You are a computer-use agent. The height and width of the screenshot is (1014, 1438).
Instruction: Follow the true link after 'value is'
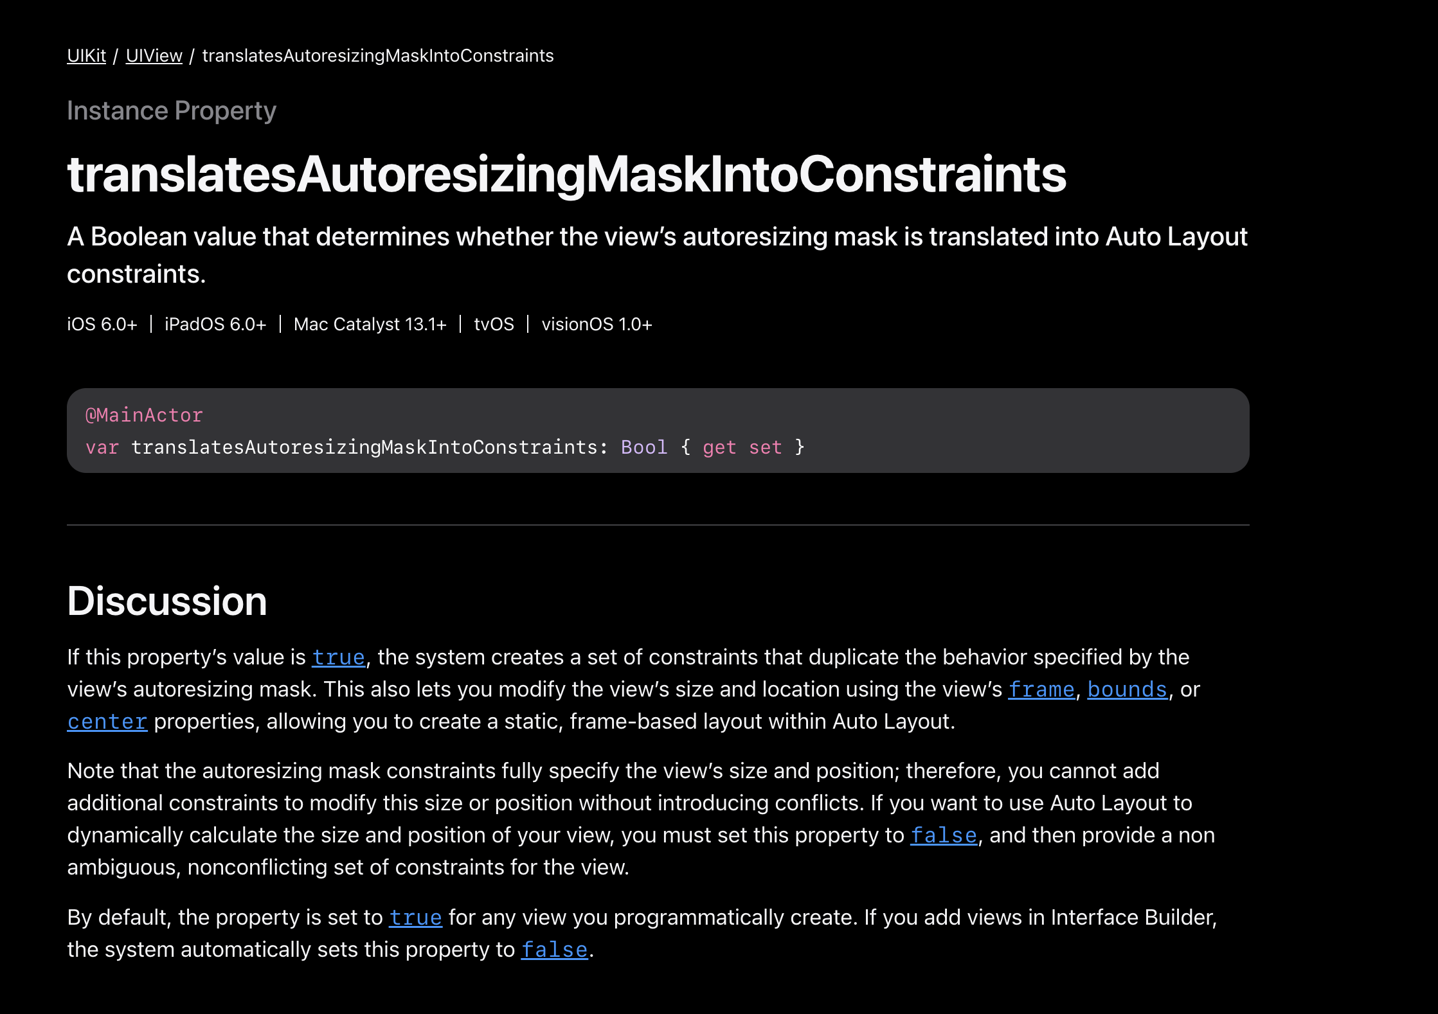coord(338,657)
